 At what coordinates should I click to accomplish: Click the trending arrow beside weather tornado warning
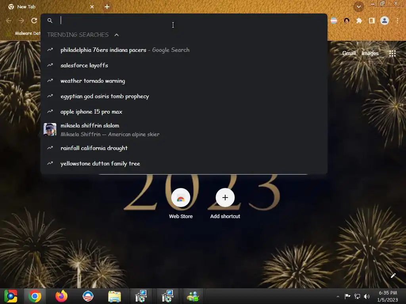point(50,81)
